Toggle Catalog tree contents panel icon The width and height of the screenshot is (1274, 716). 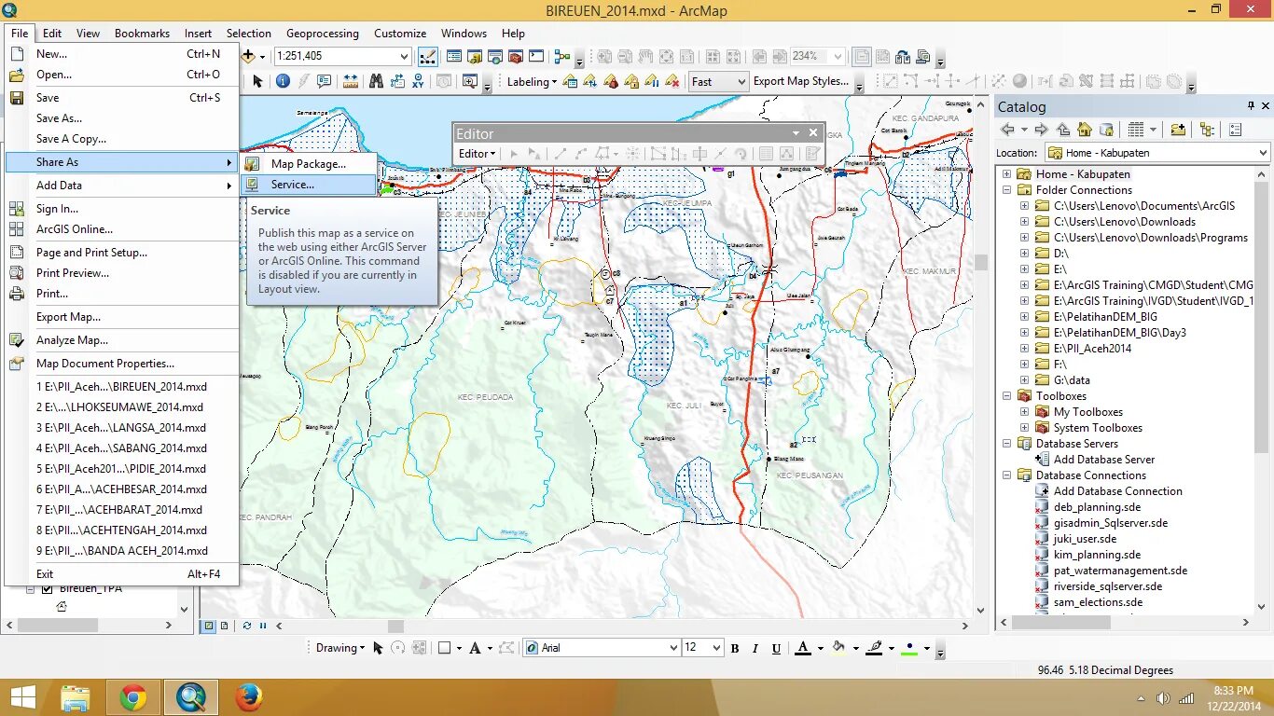tap(1207, 130)
